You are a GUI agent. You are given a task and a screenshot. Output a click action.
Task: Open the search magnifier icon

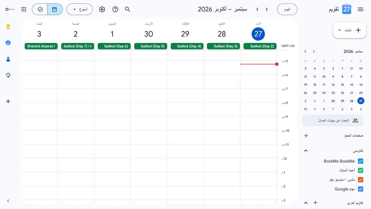(127, 9)
